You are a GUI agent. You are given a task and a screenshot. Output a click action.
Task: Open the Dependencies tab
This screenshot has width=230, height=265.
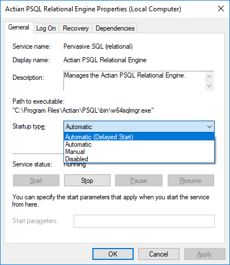(x=115, y=28)
